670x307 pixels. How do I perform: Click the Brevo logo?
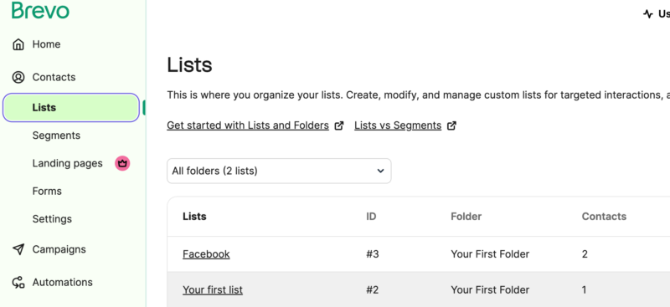pos(40,10)
